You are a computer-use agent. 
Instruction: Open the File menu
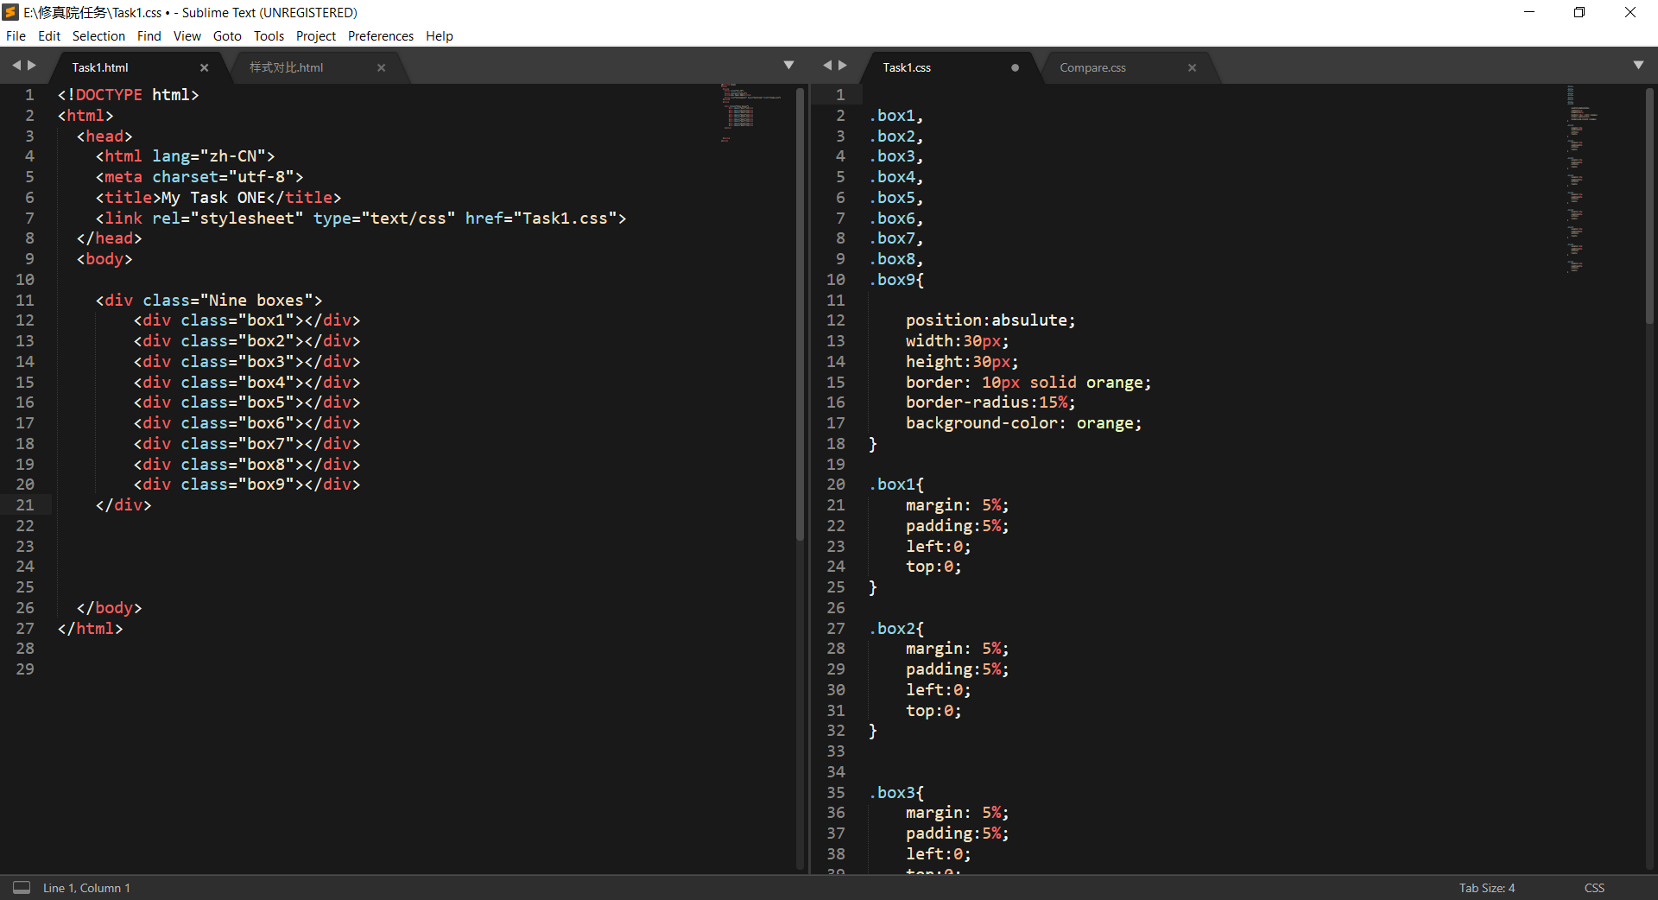coord(16,36)
